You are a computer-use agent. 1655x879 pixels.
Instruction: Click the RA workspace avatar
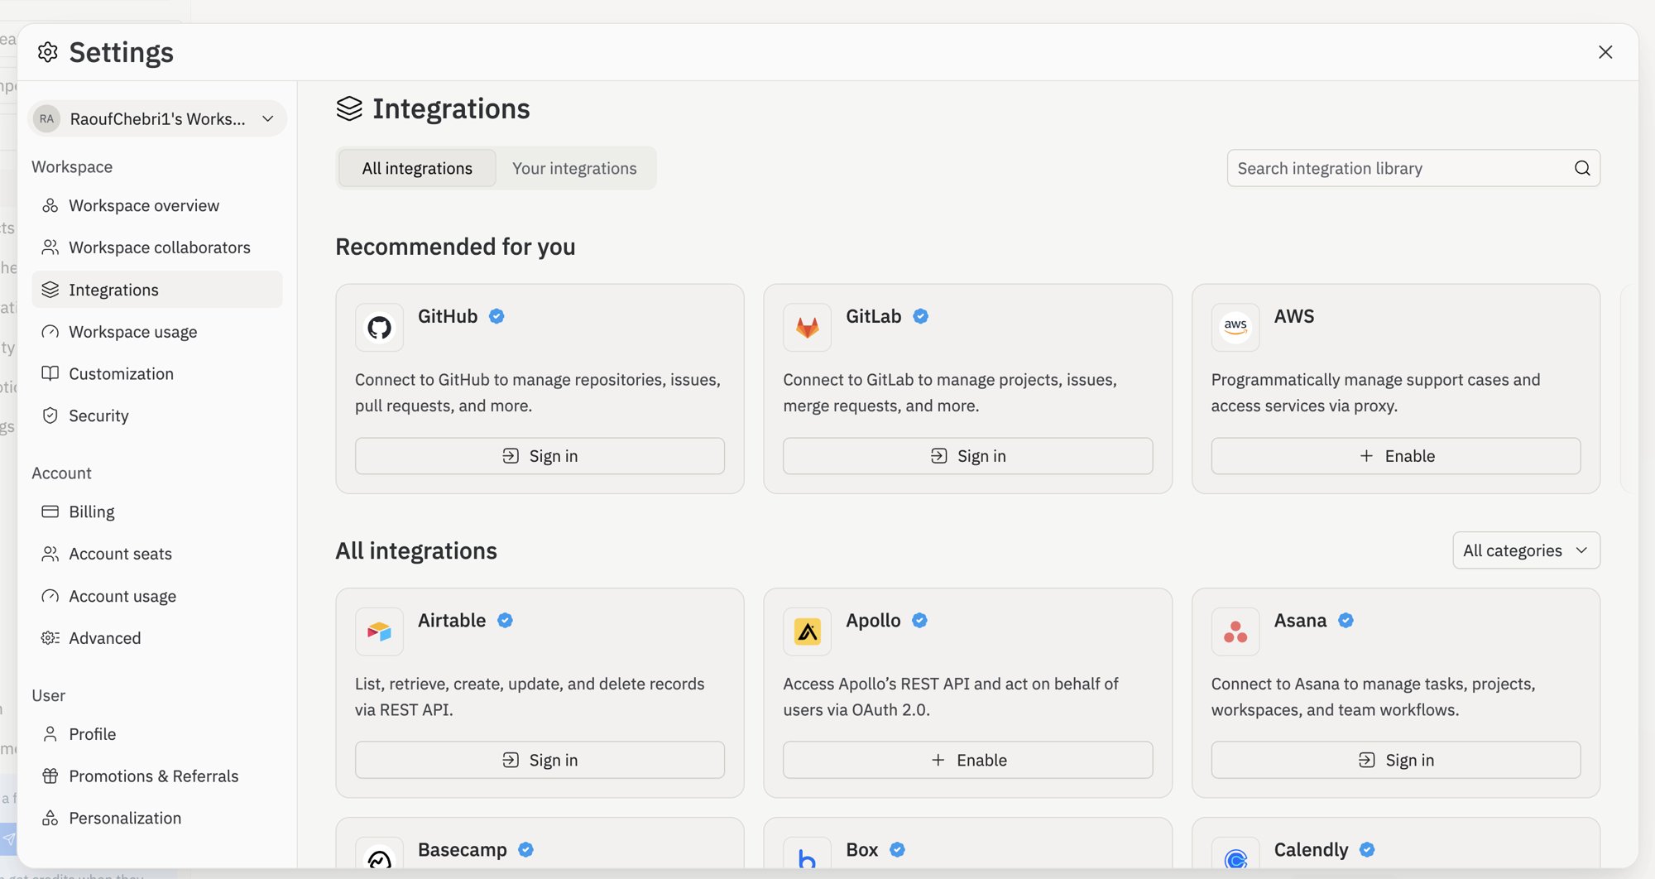point(47,118)
